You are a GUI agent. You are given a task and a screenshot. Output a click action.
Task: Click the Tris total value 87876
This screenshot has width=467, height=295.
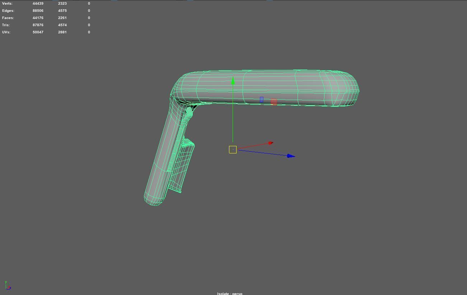click(38, 25)
